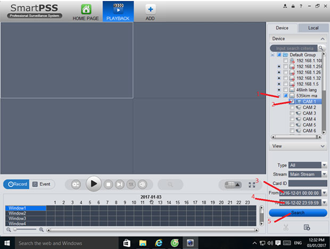This screenshot has width=330, height=249.
Task: Click the 1X playback speed button
Action: 131,185
